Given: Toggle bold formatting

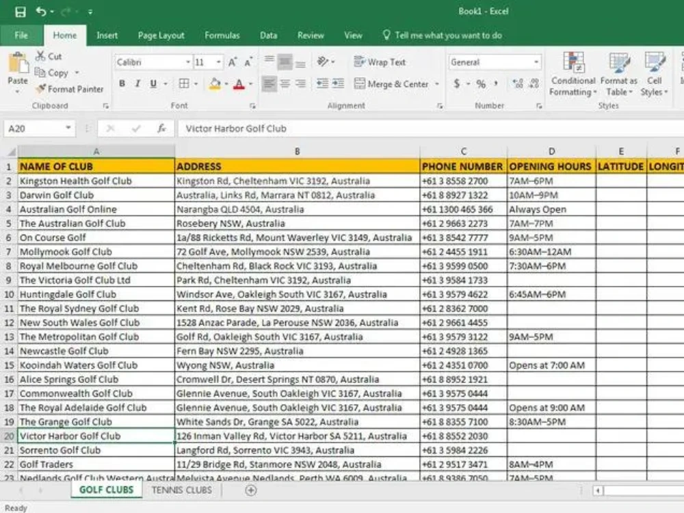Looking at the screenshot, I should 122,82.
